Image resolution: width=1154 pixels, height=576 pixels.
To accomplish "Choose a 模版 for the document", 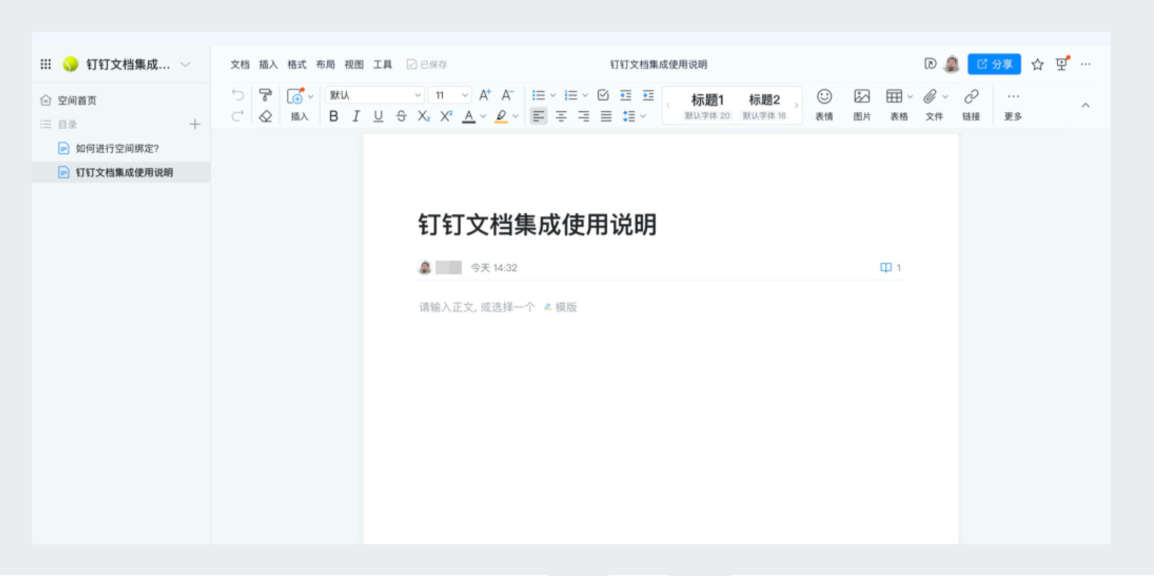I will 560,307.
